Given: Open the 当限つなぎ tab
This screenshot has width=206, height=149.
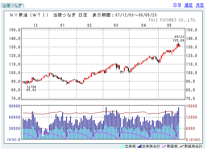Looking at the screenshot, I should 13,6.
